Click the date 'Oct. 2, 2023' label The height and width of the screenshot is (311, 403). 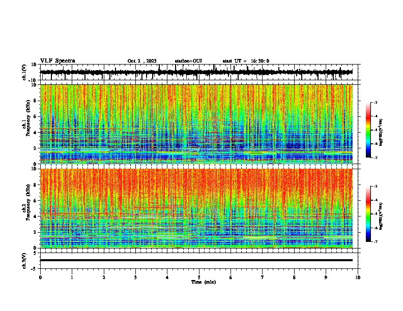point(142,61)
